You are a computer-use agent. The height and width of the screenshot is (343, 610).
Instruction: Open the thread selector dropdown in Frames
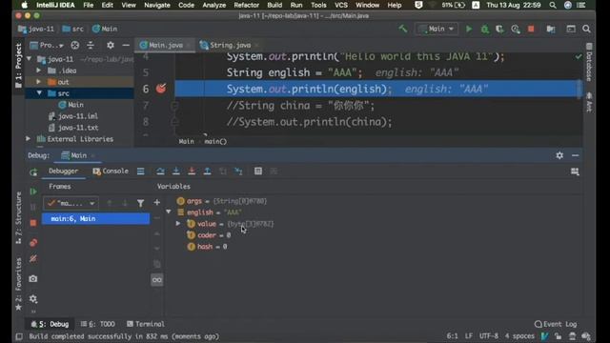[71, 203]
